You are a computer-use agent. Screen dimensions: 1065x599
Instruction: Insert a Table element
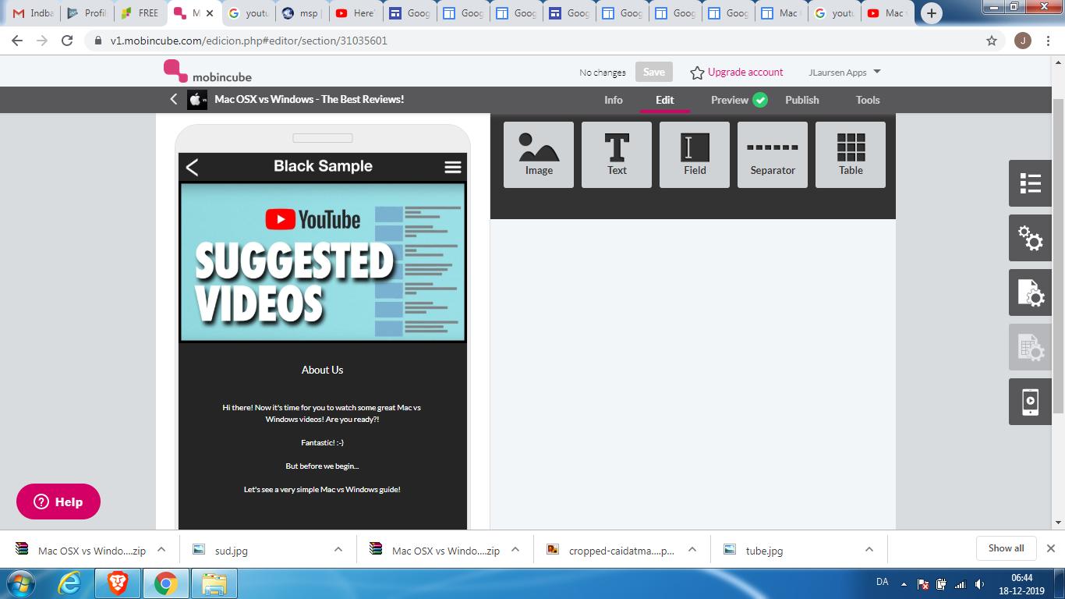[x=851, y=154]
